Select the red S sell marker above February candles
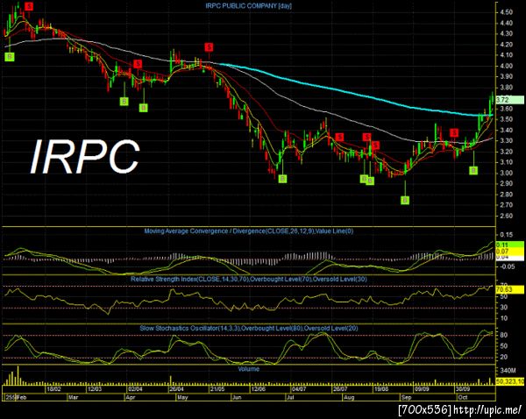The height and width of the screenshot is (419, 526). click(x=29, y=6)
